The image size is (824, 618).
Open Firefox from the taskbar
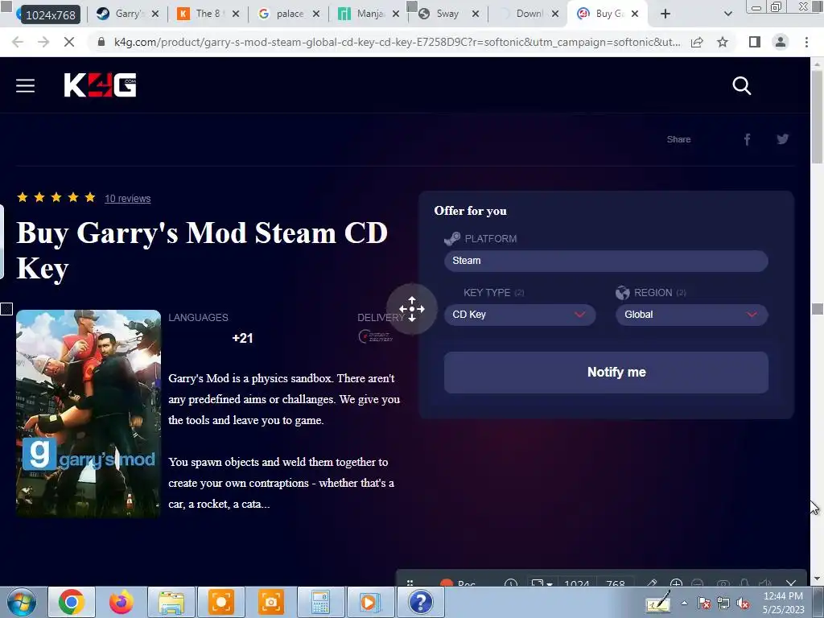click(121, 602)
